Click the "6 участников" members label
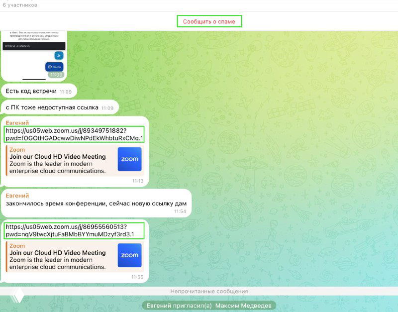Viewport: 398px width, 312px height. click(19, 5)
